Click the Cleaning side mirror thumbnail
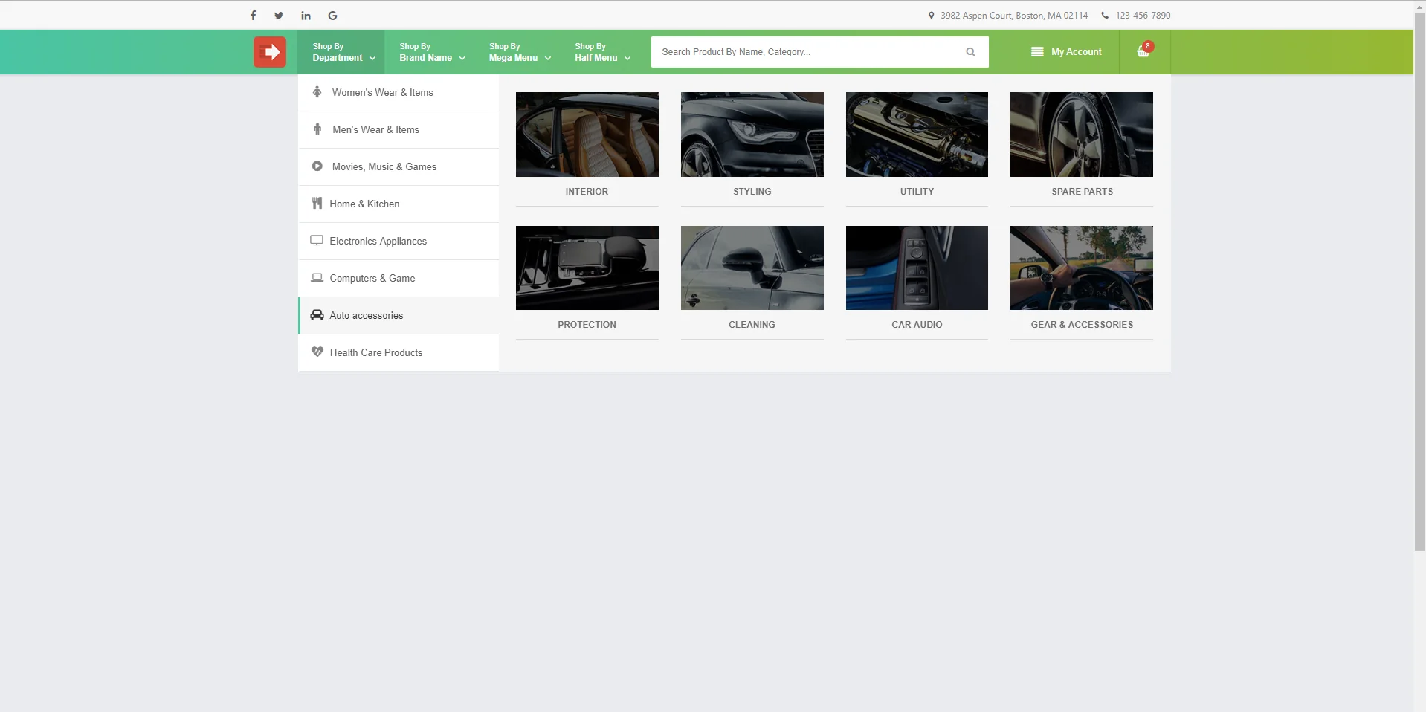This screenshot has height=712, width=1426. coord(752,268)
